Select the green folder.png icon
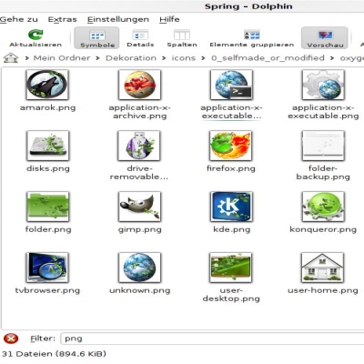This screenshot has width=364, height=364. pos(47,207)
